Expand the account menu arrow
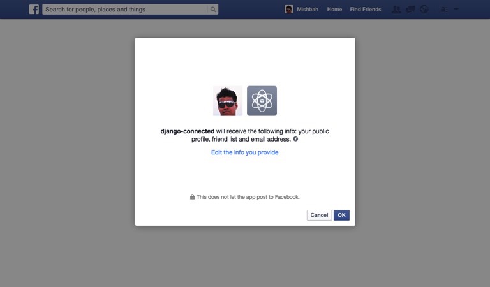This screenshot has height=287, width=490. (456, 10)
